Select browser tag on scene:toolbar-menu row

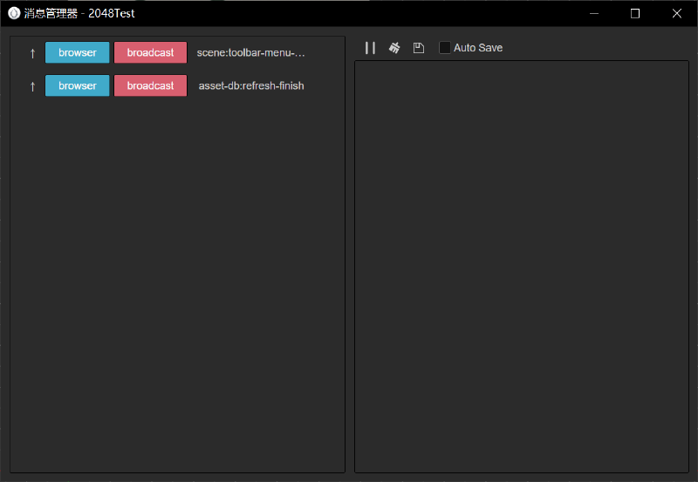(77, 52)
